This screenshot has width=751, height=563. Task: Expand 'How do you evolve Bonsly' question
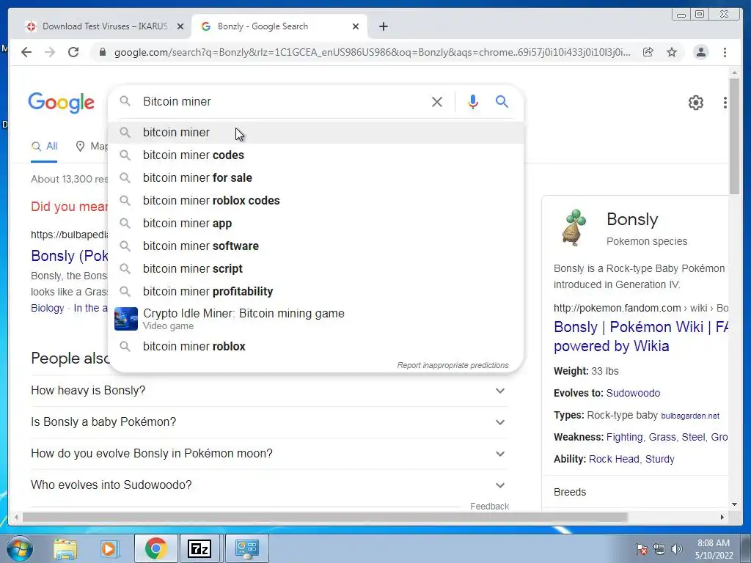[x=269, y=454]
